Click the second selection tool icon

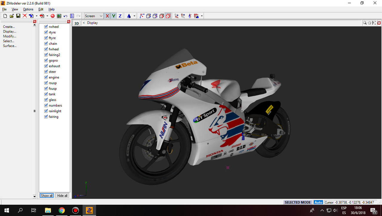(x=183, y=16)
